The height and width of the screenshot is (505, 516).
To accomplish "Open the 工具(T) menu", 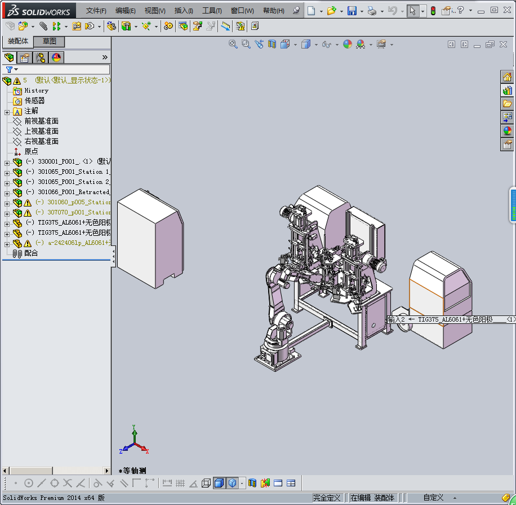I will click(212, 11).
